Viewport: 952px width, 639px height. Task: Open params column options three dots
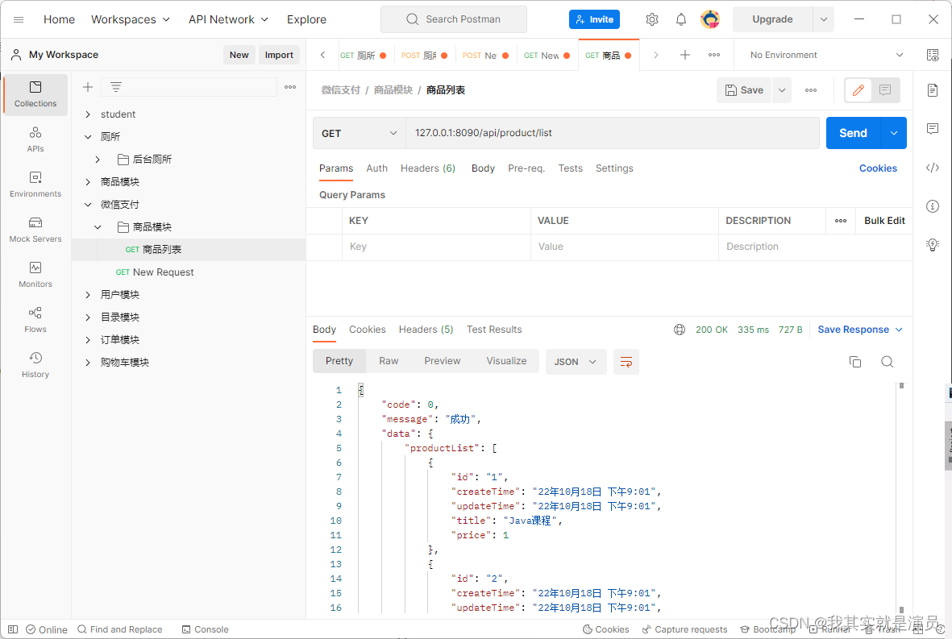point(840,221)
